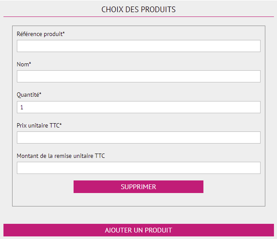The height and width of the screenshot is (239, 277).
Task: Click the pink divider line under the heading
Action: click(138, 16)
